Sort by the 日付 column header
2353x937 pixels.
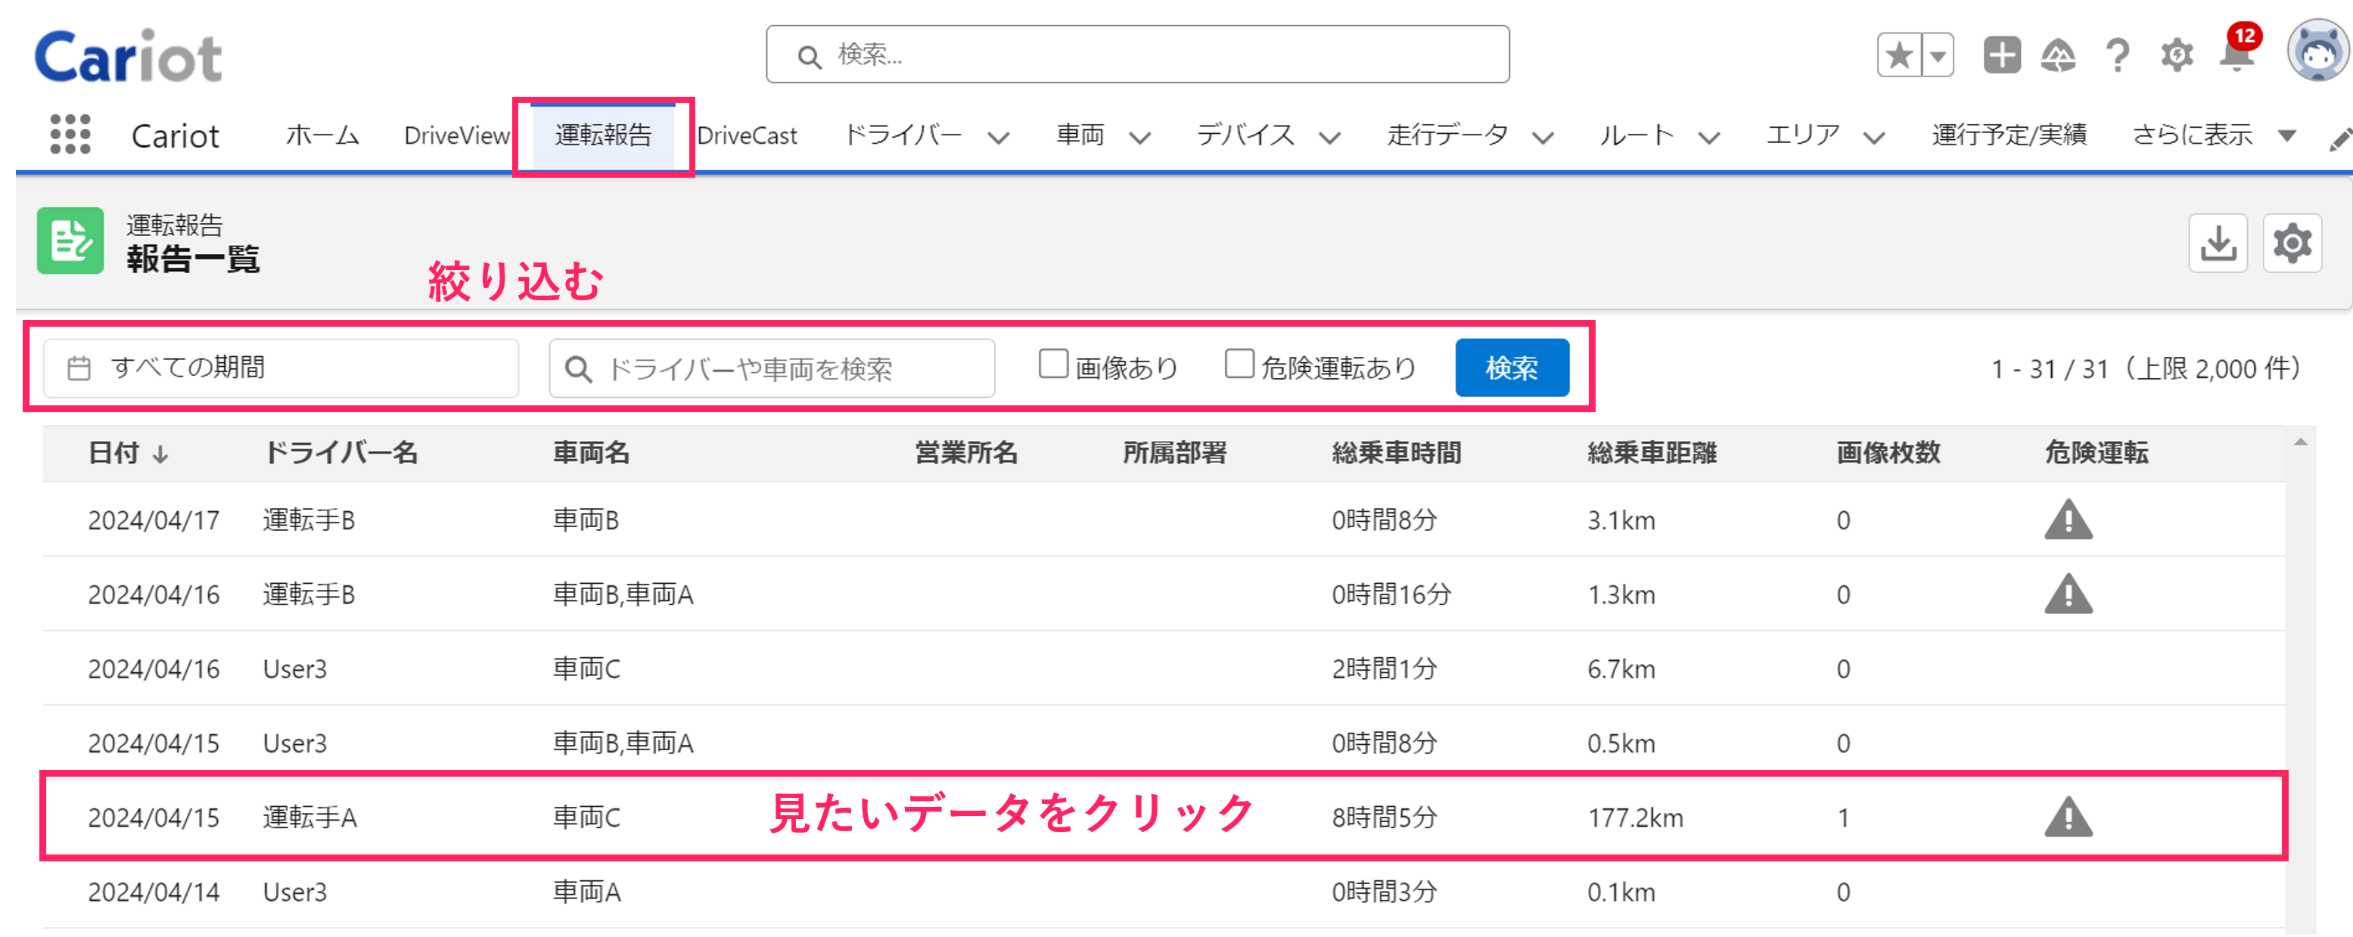[113, 453]
